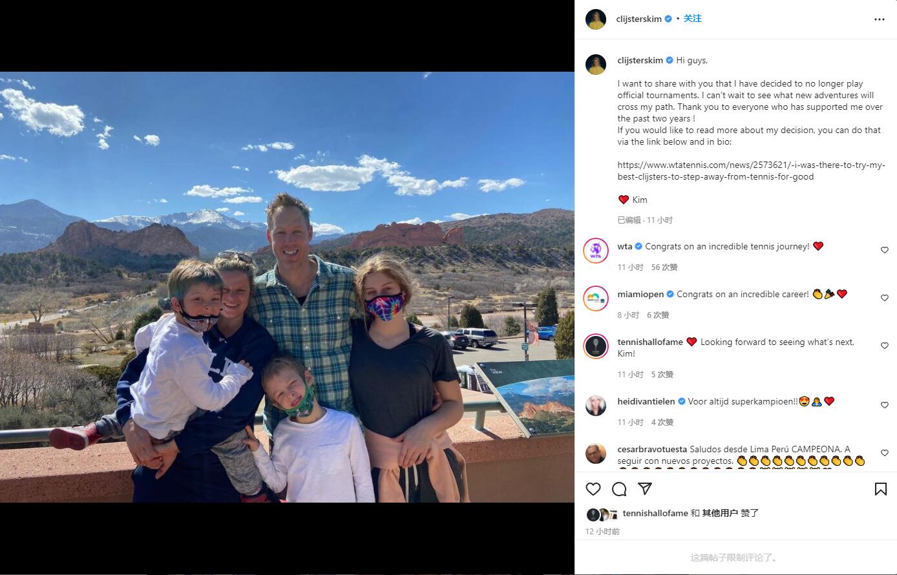Click the family photo image

coord(287,287)
